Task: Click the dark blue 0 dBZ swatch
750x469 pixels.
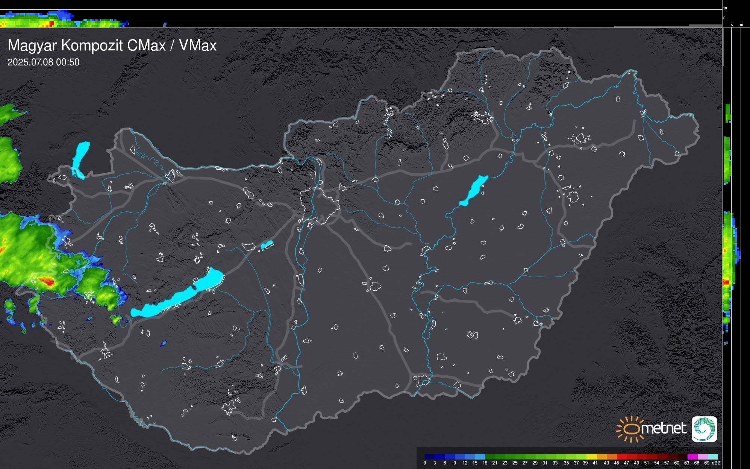Action: [429, 457]
